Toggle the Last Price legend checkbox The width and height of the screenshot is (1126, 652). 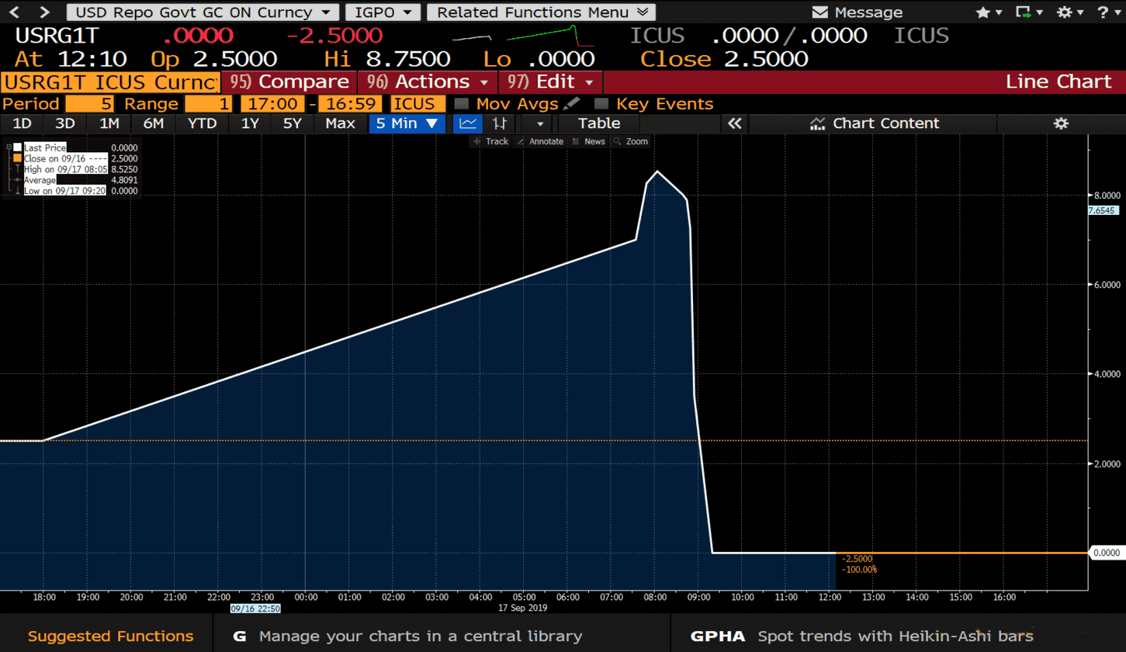pyautogui.click(x=17, y=147)
